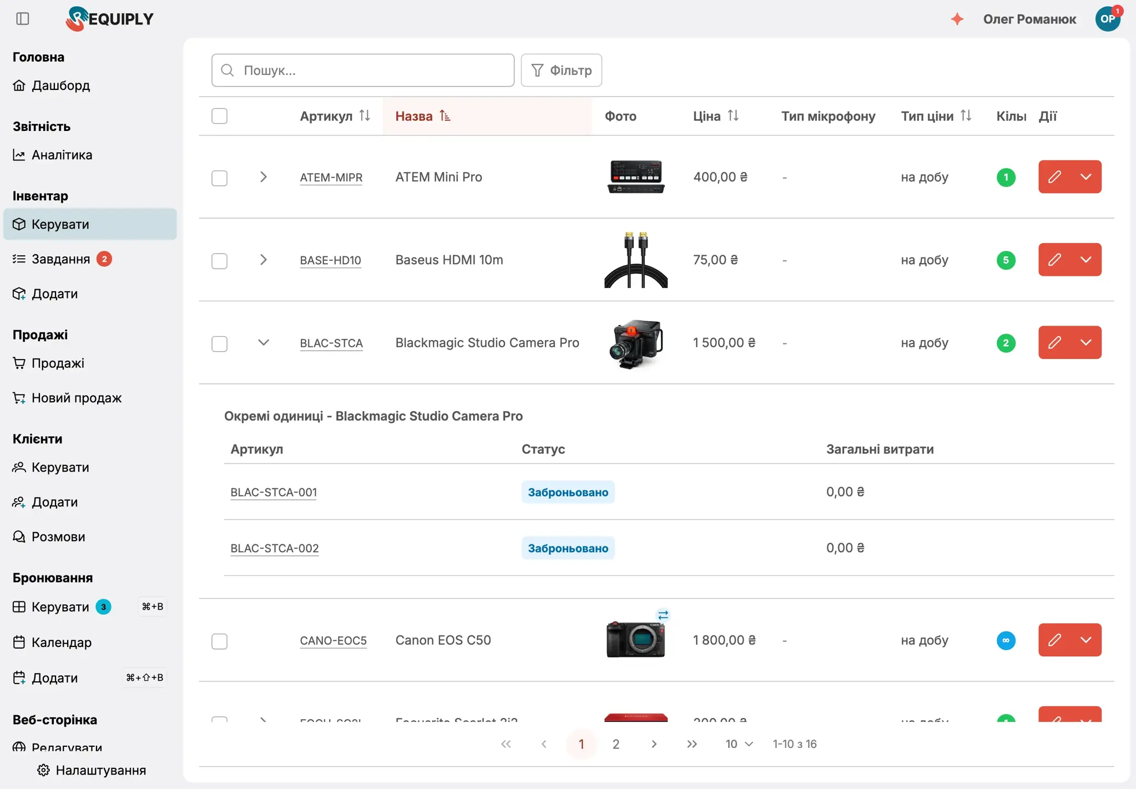Go to page 2
Image resolution: width=1136 pixels, height=789 pixels.
[616, 744]
